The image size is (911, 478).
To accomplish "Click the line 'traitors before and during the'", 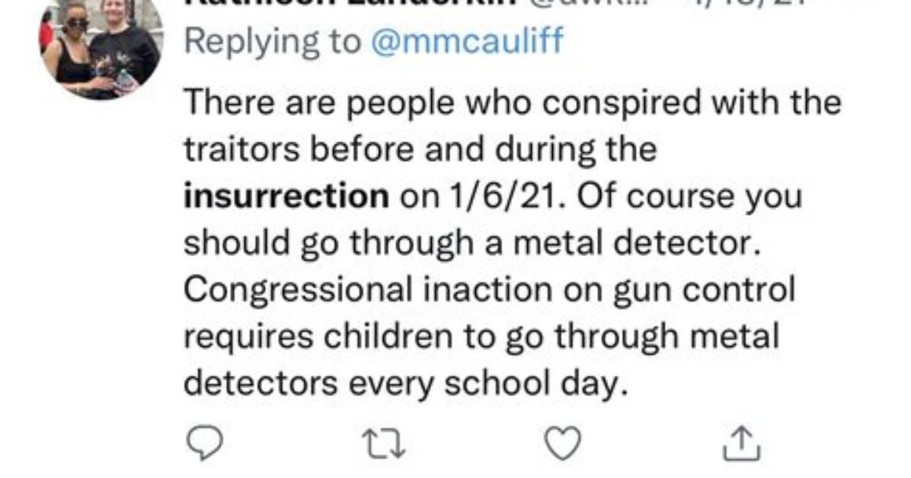I will [420, 148].
